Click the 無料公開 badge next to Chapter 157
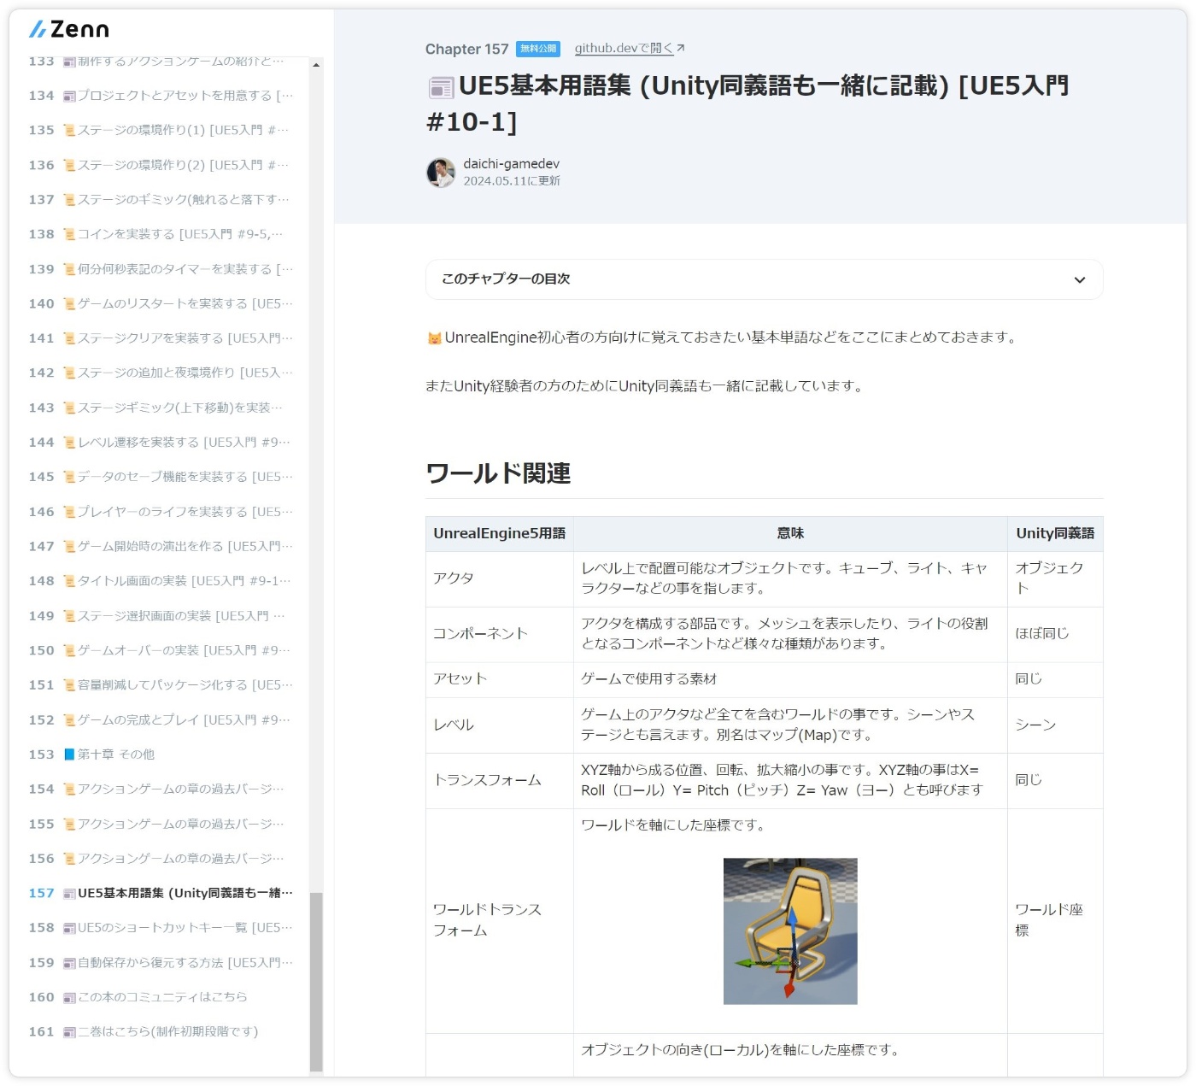The height and width of the screenshot is (1086, 1196). [x=537, y=49]
